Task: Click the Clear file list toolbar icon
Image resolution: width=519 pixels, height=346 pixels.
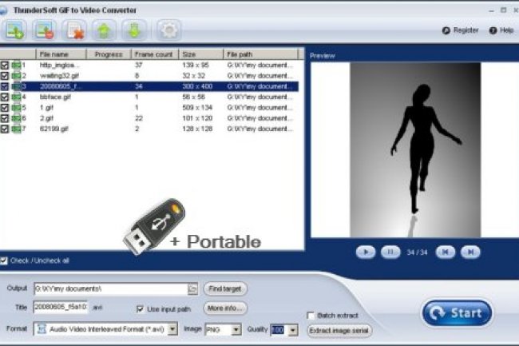Action: 76,31
